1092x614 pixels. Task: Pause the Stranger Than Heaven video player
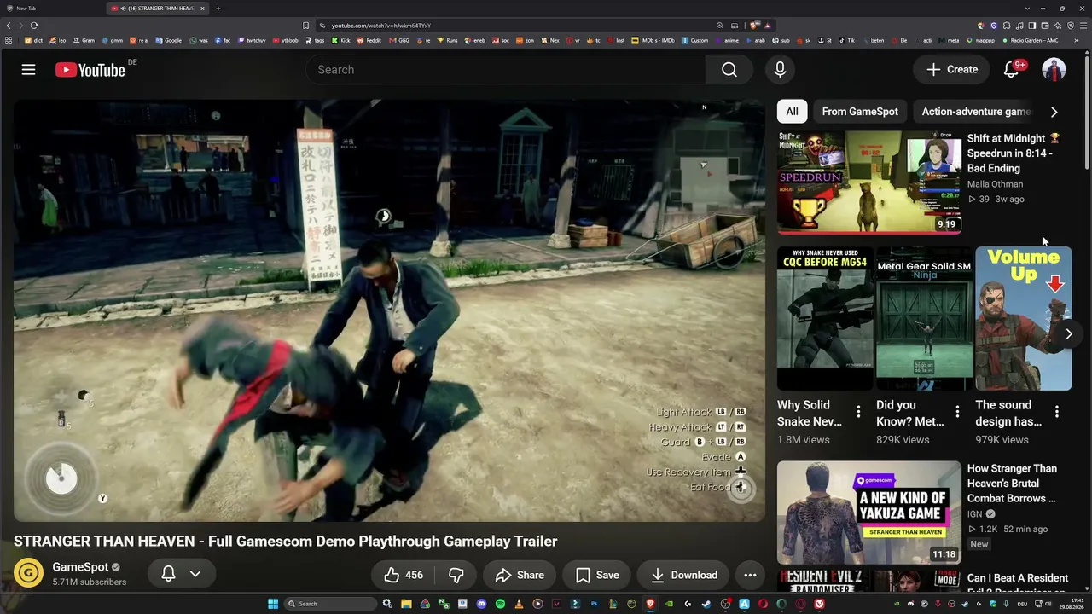click(389, 310)
